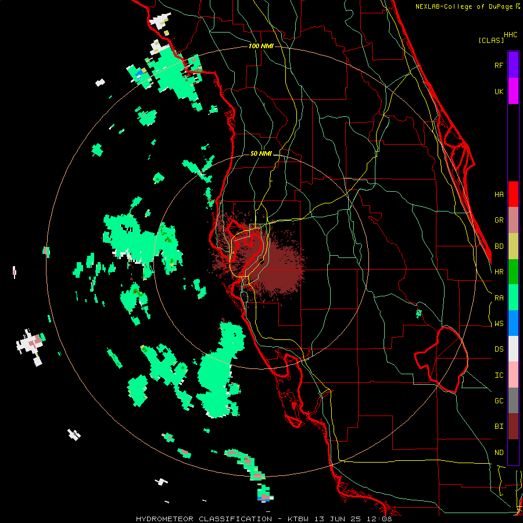This screenshot has height=523, width=523.
Task: Click the 'DS' legend label
Action: pyautogui.click(x=499, y=349)
